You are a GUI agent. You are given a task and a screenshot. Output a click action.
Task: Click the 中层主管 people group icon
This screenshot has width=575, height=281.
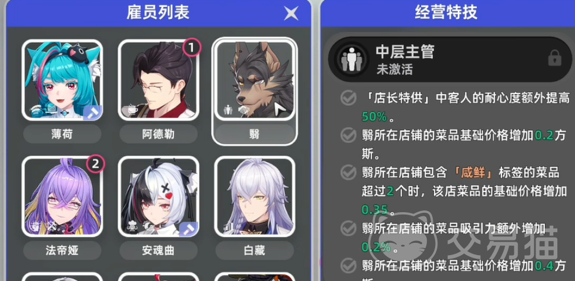tap(352, 59)
